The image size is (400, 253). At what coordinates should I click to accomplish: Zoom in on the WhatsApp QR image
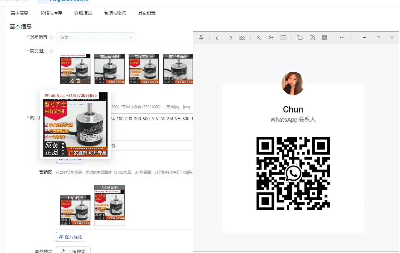pos(258,37)
